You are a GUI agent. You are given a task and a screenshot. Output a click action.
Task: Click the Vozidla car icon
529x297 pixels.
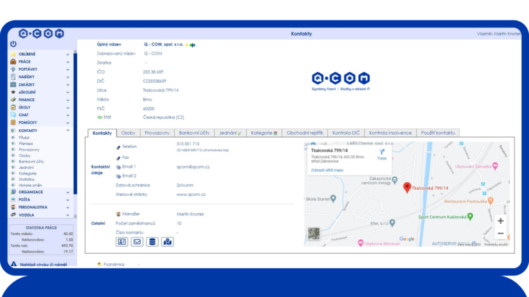(x=13, y=214)
